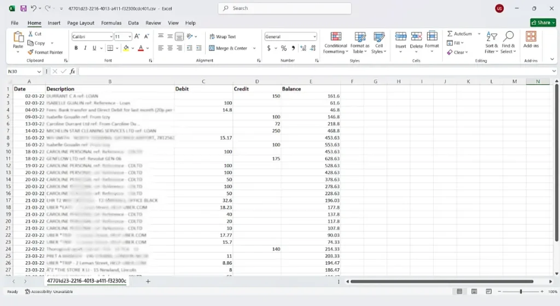Apply the red font color

coord(141,48)
